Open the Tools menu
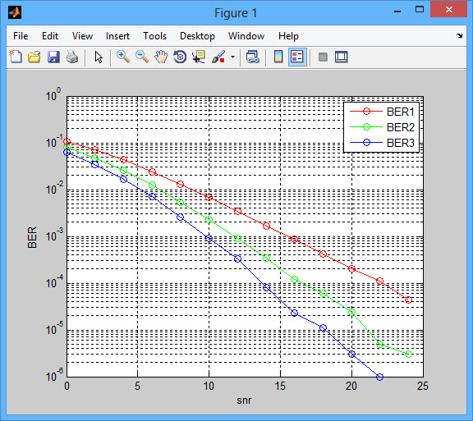This screenshot has width=473, height=421. pyautogui.click(x=154, y=36)
